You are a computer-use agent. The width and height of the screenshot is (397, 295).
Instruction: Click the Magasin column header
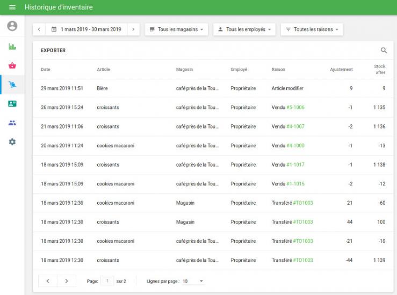[185, 69]
